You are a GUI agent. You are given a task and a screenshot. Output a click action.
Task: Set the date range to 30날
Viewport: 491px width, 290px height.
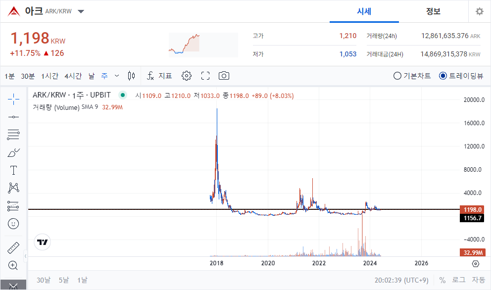click(43, 280)
